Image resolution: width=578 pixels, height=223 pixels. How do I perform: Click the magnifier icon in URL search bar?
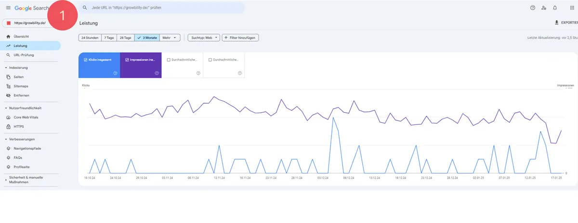(x=85, y=8)
